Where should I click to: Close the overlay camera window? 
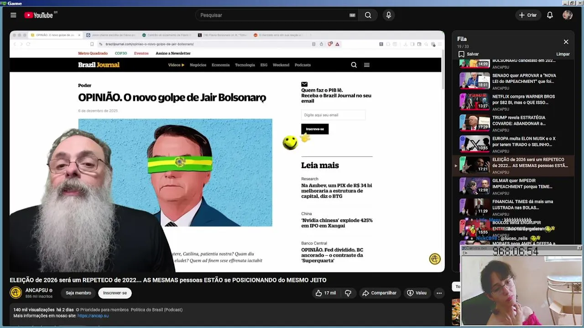(x=579, y=248)
